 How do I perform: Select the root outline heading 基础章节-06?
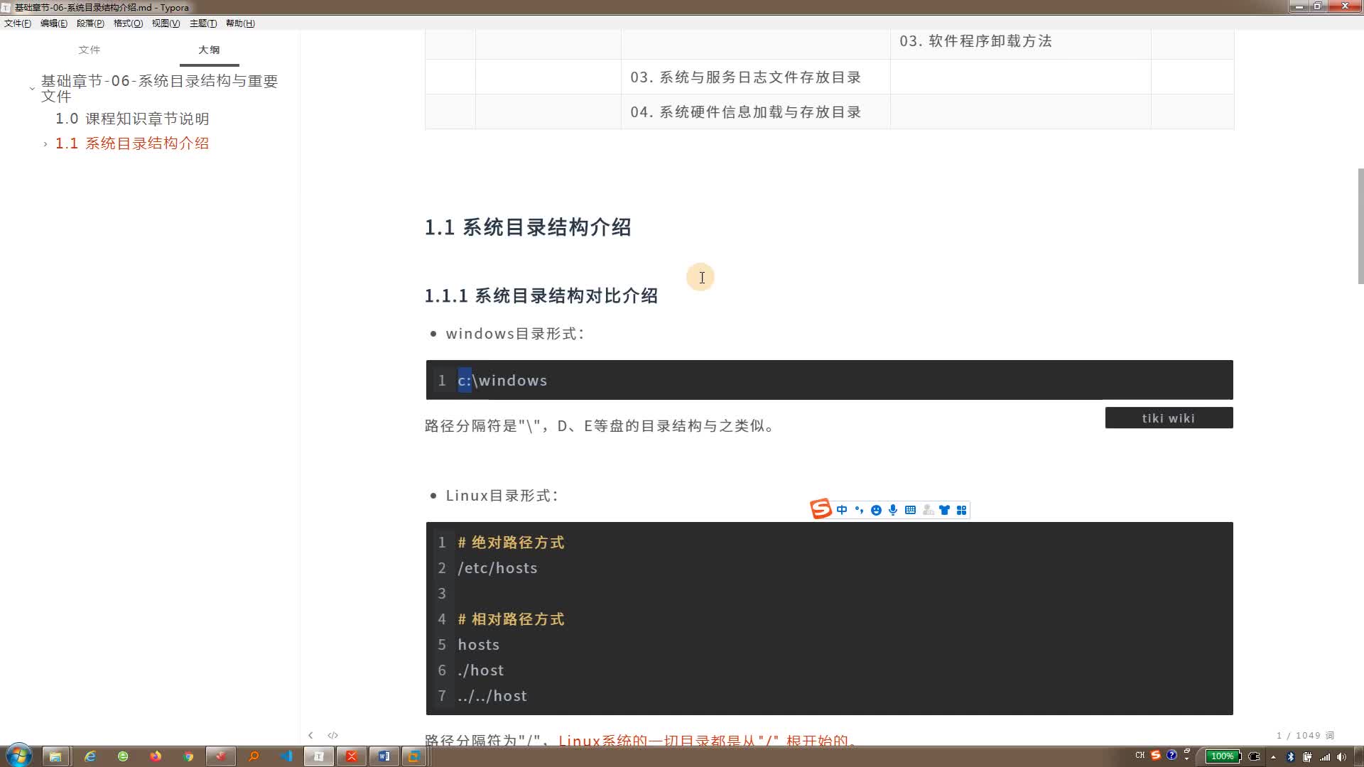click(x=159, y=89)
